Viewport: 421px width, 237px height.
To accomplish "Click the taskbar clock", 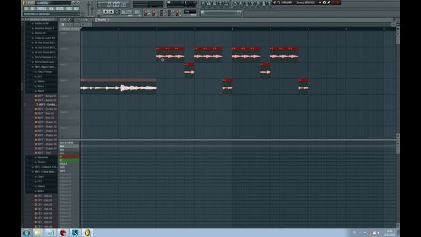I will [x=389, y=232].
